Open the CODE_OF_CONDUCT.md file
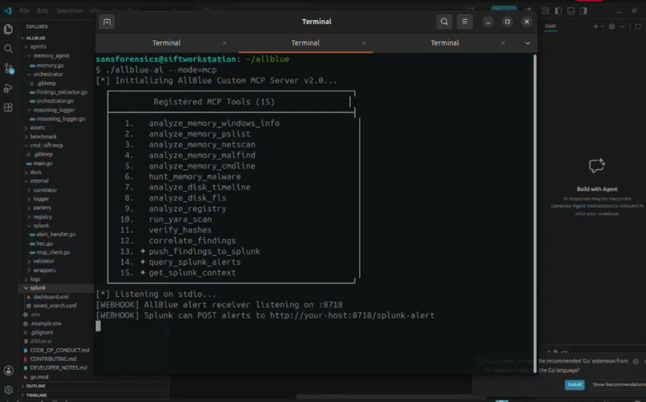The width and height of the screenshot is (646, 402). pyautogui.click(x=59, y=351)
